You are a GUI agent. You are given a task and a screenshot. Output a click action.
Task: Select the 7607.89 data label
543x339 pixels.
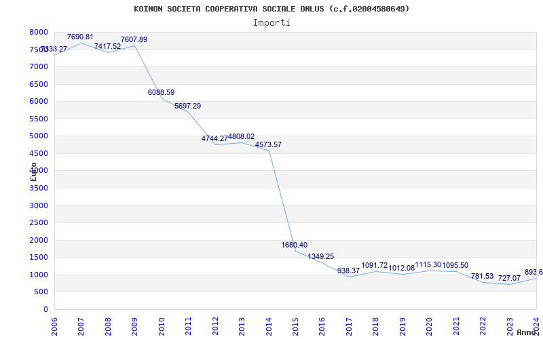134,40
